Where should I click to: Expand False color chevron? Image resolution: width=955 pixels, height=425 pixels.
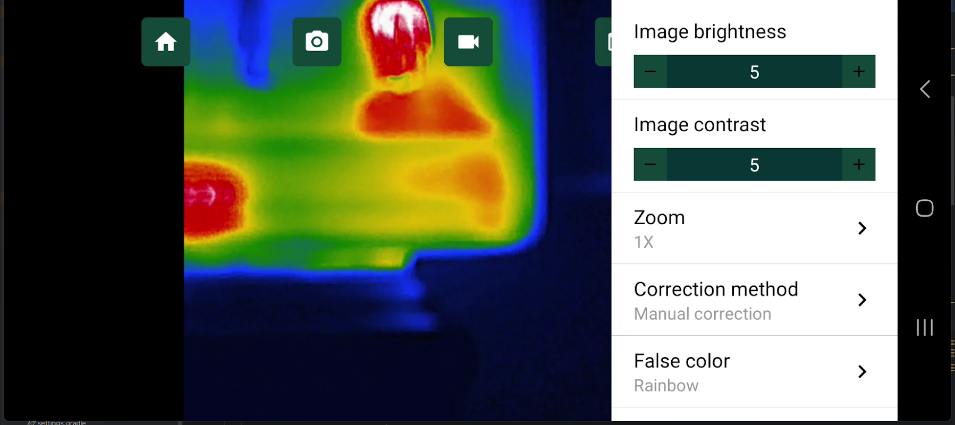point(862,372)
